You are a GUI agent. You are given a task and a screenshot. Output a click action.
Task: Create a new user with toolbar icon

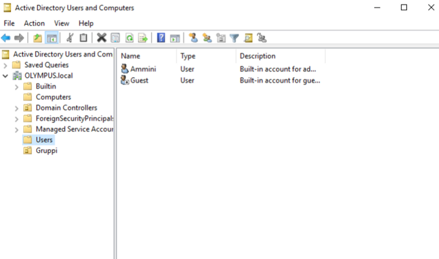pyautogui.click(x=193, y=38)
